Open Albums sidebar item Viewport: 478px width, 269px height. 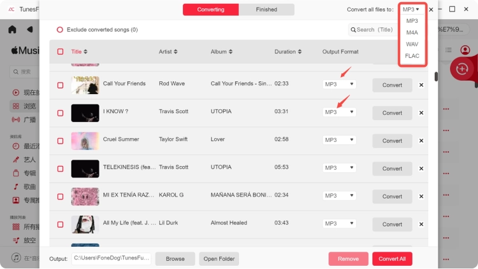click(24, 173)
